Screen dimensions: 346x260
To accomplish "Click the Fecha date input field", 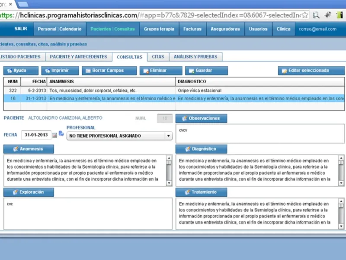I will [36, 135].
